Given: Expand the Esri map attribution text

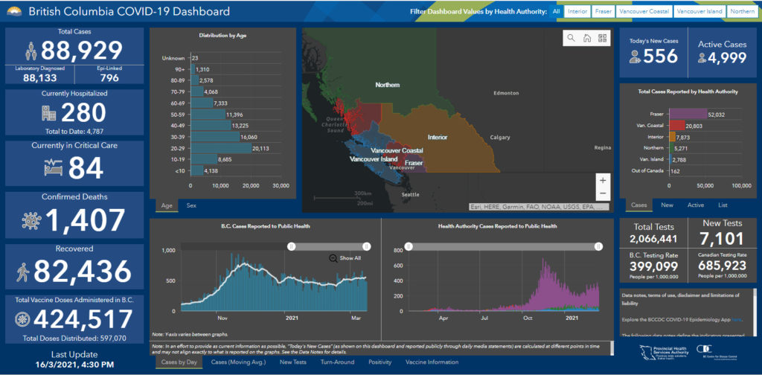Looking at the screenshot, I should pos(539,206).
